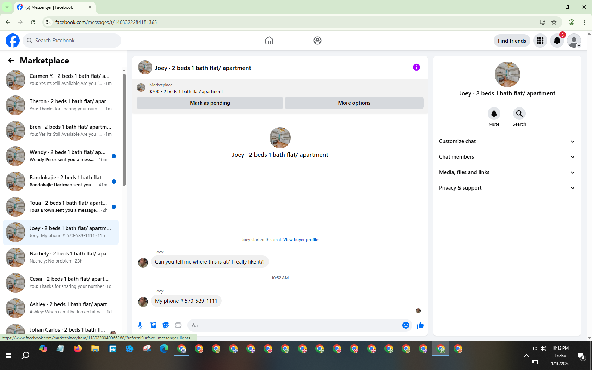Click More options button

(354, 103)
